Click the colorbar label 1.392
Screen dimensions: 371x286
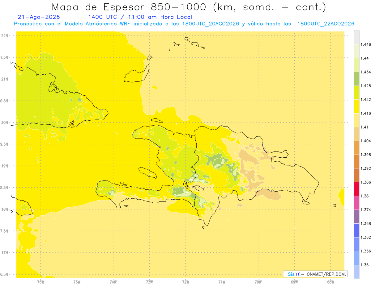tap(366, 168)
